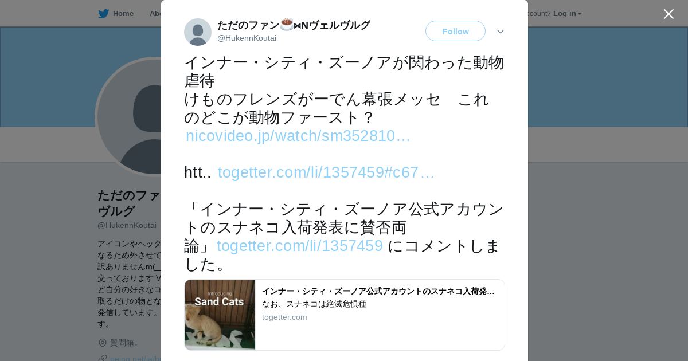Open the Sand Cats card thumbnail
Image resolution: width=688 pixels, height=361 pixels.
click(220, 315)
